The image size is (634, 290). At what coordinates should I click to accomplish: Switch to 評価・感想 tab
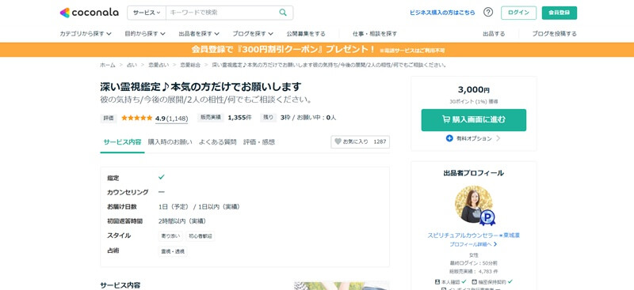[x=259, y=142]
